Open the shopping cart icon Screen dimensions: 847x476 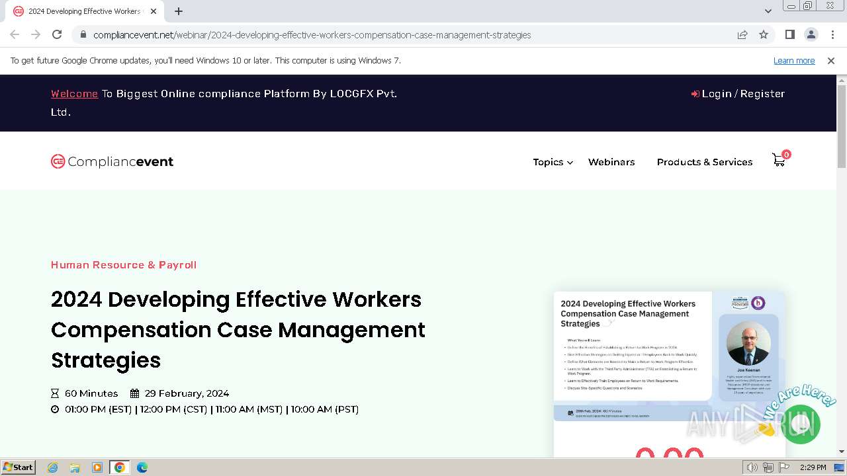coord(780,159)
